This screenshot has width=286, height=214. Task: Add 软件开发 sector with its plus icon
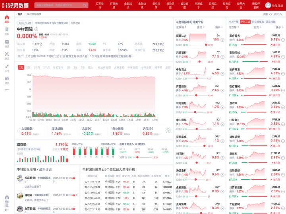coord(283,74)
